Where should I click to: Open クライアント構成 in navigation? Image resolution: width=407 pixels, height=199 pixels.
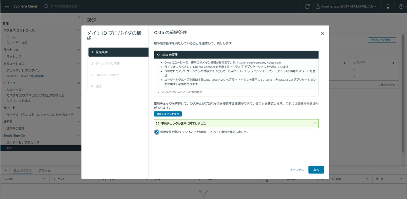point(18,101)
